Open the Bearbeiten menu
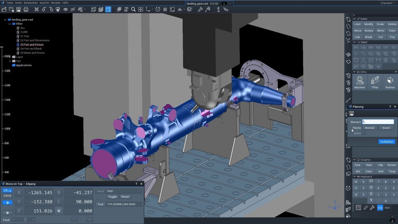Image resolution: width=398 pixels, height=224 pixels. pyautogui.click(x=31, y=3)
